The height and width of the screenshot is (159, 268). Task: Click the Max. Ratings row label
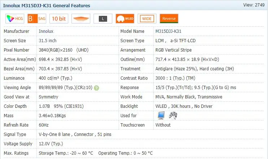pyautogui.click(x=16, y=153)
